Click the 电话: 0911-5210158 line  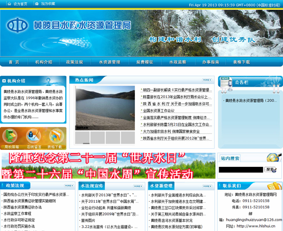(251, 201)
